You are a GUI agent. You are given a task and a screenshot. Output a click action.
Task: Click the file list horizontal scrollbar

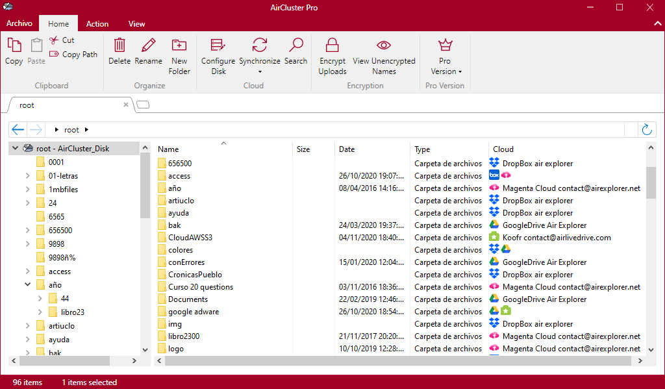398,360
